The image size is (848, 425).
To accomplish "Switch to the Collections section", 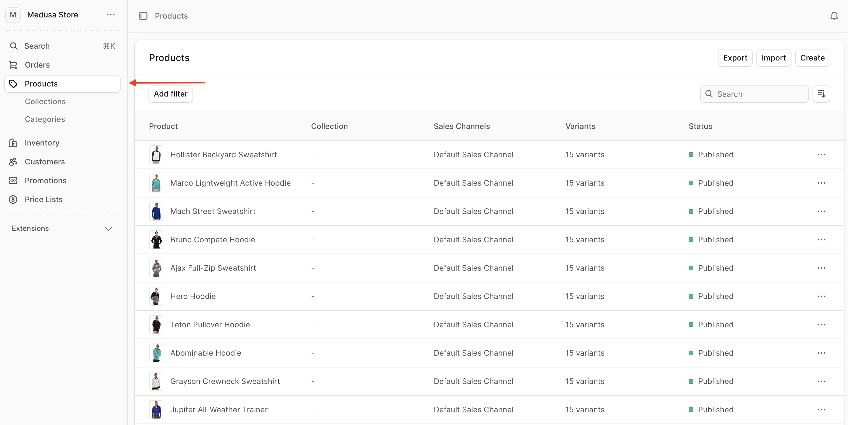I will click(x=46, y=101).
